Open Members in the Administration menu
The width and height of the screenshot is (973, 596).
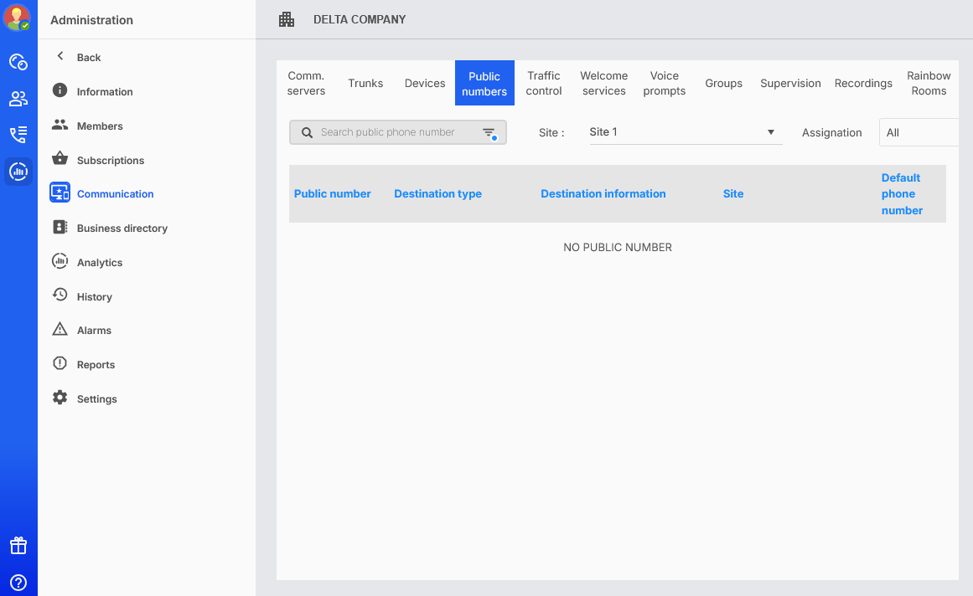tap(100, 126)
